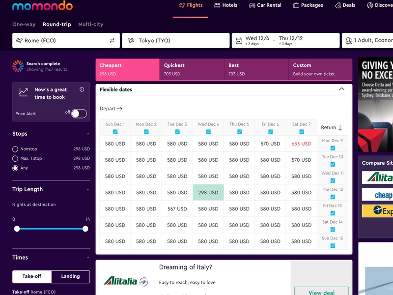This screenshot has width=393, height=295.
Task: Select the 567 USD fare cell
Action: [177, 208]
